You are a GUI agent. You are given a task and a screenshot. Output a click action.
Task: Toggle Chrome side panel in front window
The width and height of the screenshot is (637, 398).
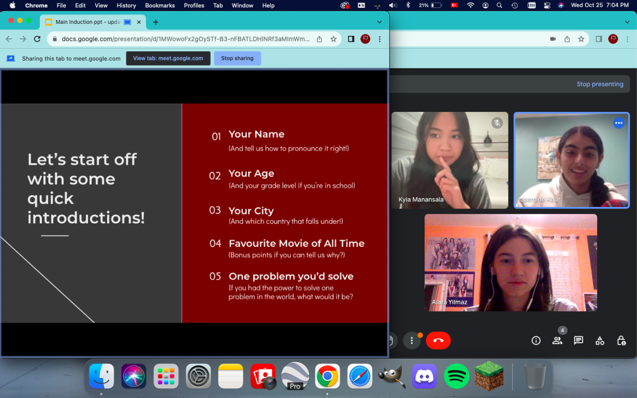click(x=351, y=39)
